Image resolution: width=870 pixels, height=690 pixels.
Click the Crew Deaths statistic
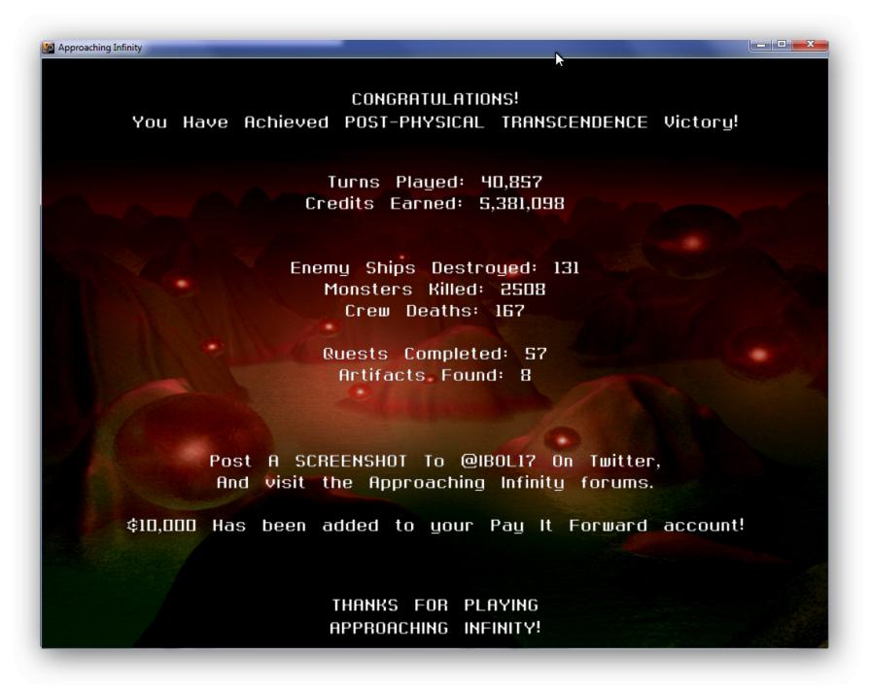click(435, 311)
